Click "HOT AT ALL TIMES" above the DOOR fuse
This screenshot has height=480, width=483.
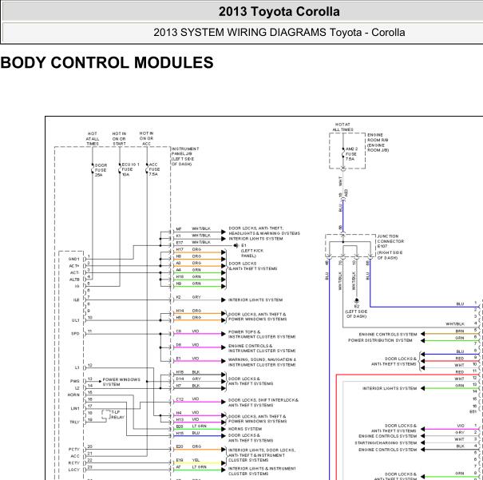(93, 139)
